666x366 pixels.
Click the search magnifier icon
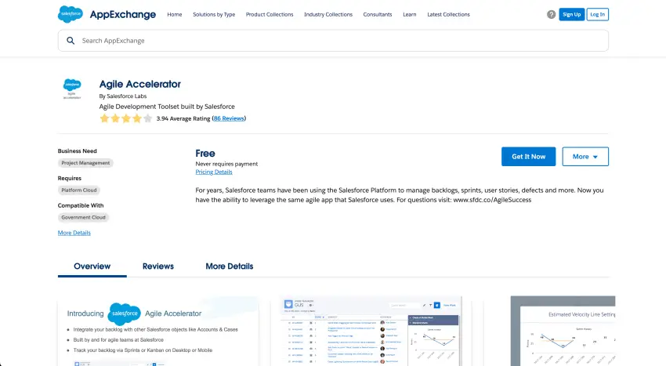[x=71, y=41]
